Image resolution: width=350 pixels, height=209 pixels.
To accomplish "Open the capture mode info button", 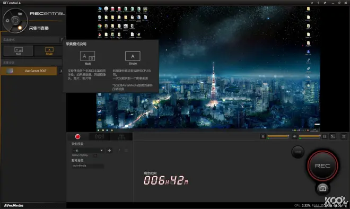I will pyautogui.click(x=62, y=40).
